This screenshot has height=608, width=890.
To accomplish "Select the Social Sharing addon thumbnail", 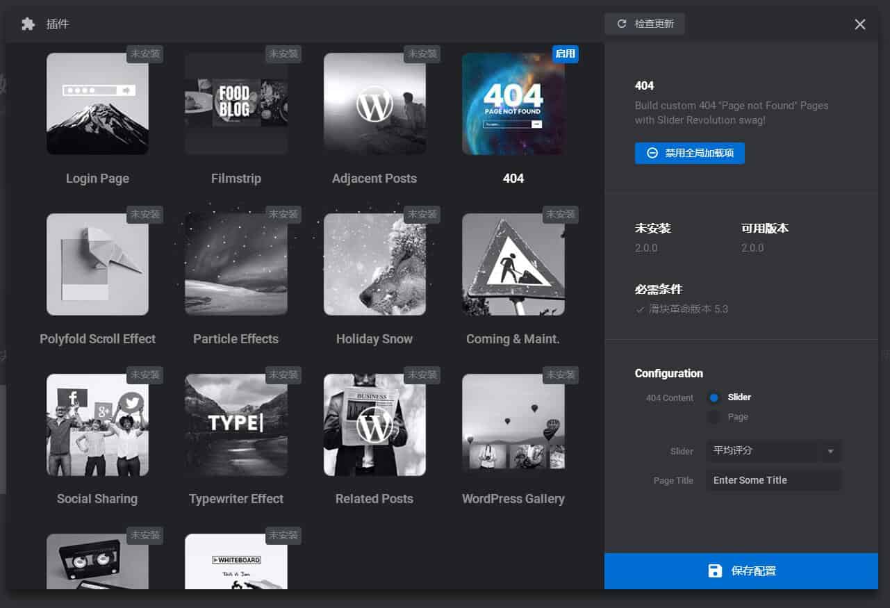I will coord(97,425).
